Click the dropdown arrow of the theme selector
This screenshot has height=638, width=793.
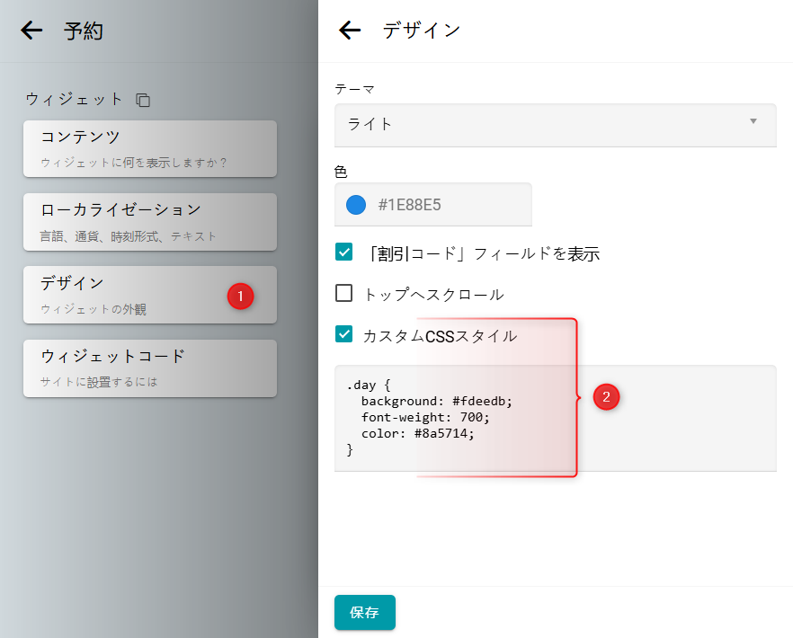(x=753, y=121)
